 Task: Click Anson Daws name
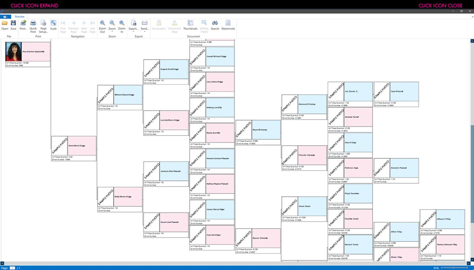(305, 206)
